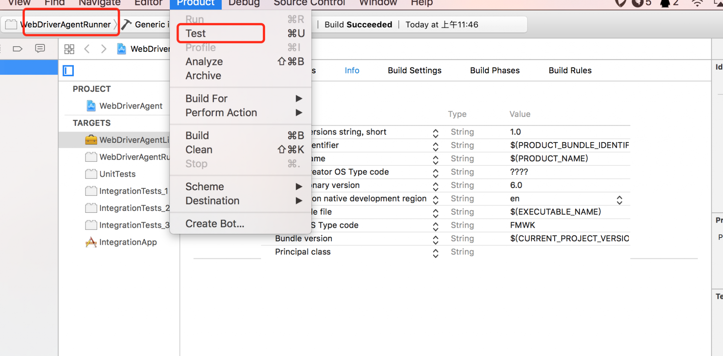Image resolution: width=723 pixels, height=356 pixels.
Task: Open the Source Control menu
Action: coord(309,3)
